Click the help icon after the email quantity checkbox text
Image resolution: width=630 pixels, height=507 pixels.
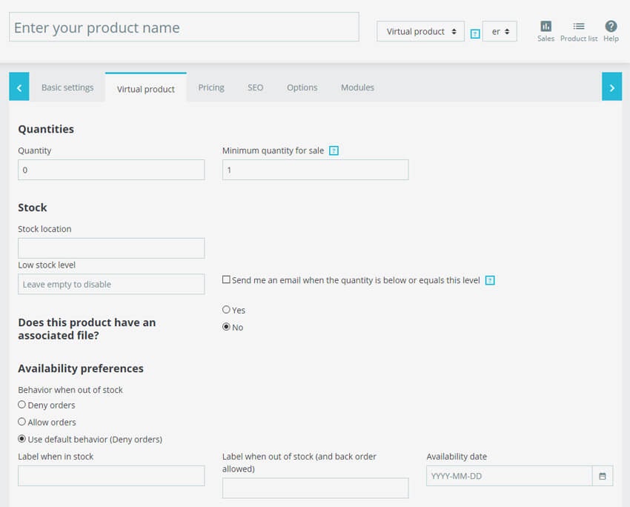click(490, 280)
